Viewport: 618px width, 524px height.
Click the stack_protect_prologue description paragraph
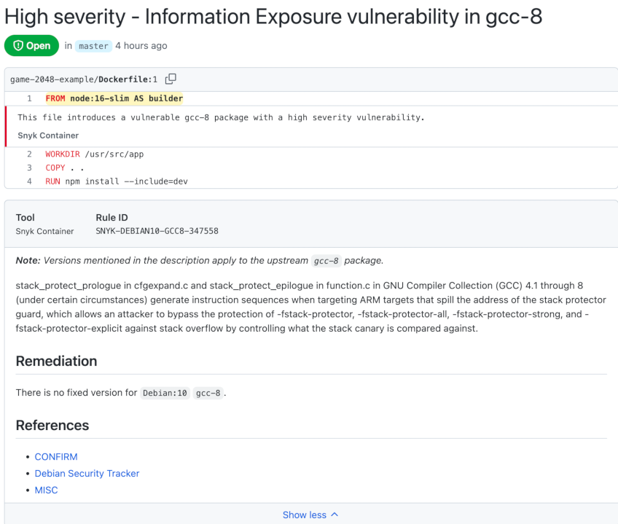(x=311, y=307)
